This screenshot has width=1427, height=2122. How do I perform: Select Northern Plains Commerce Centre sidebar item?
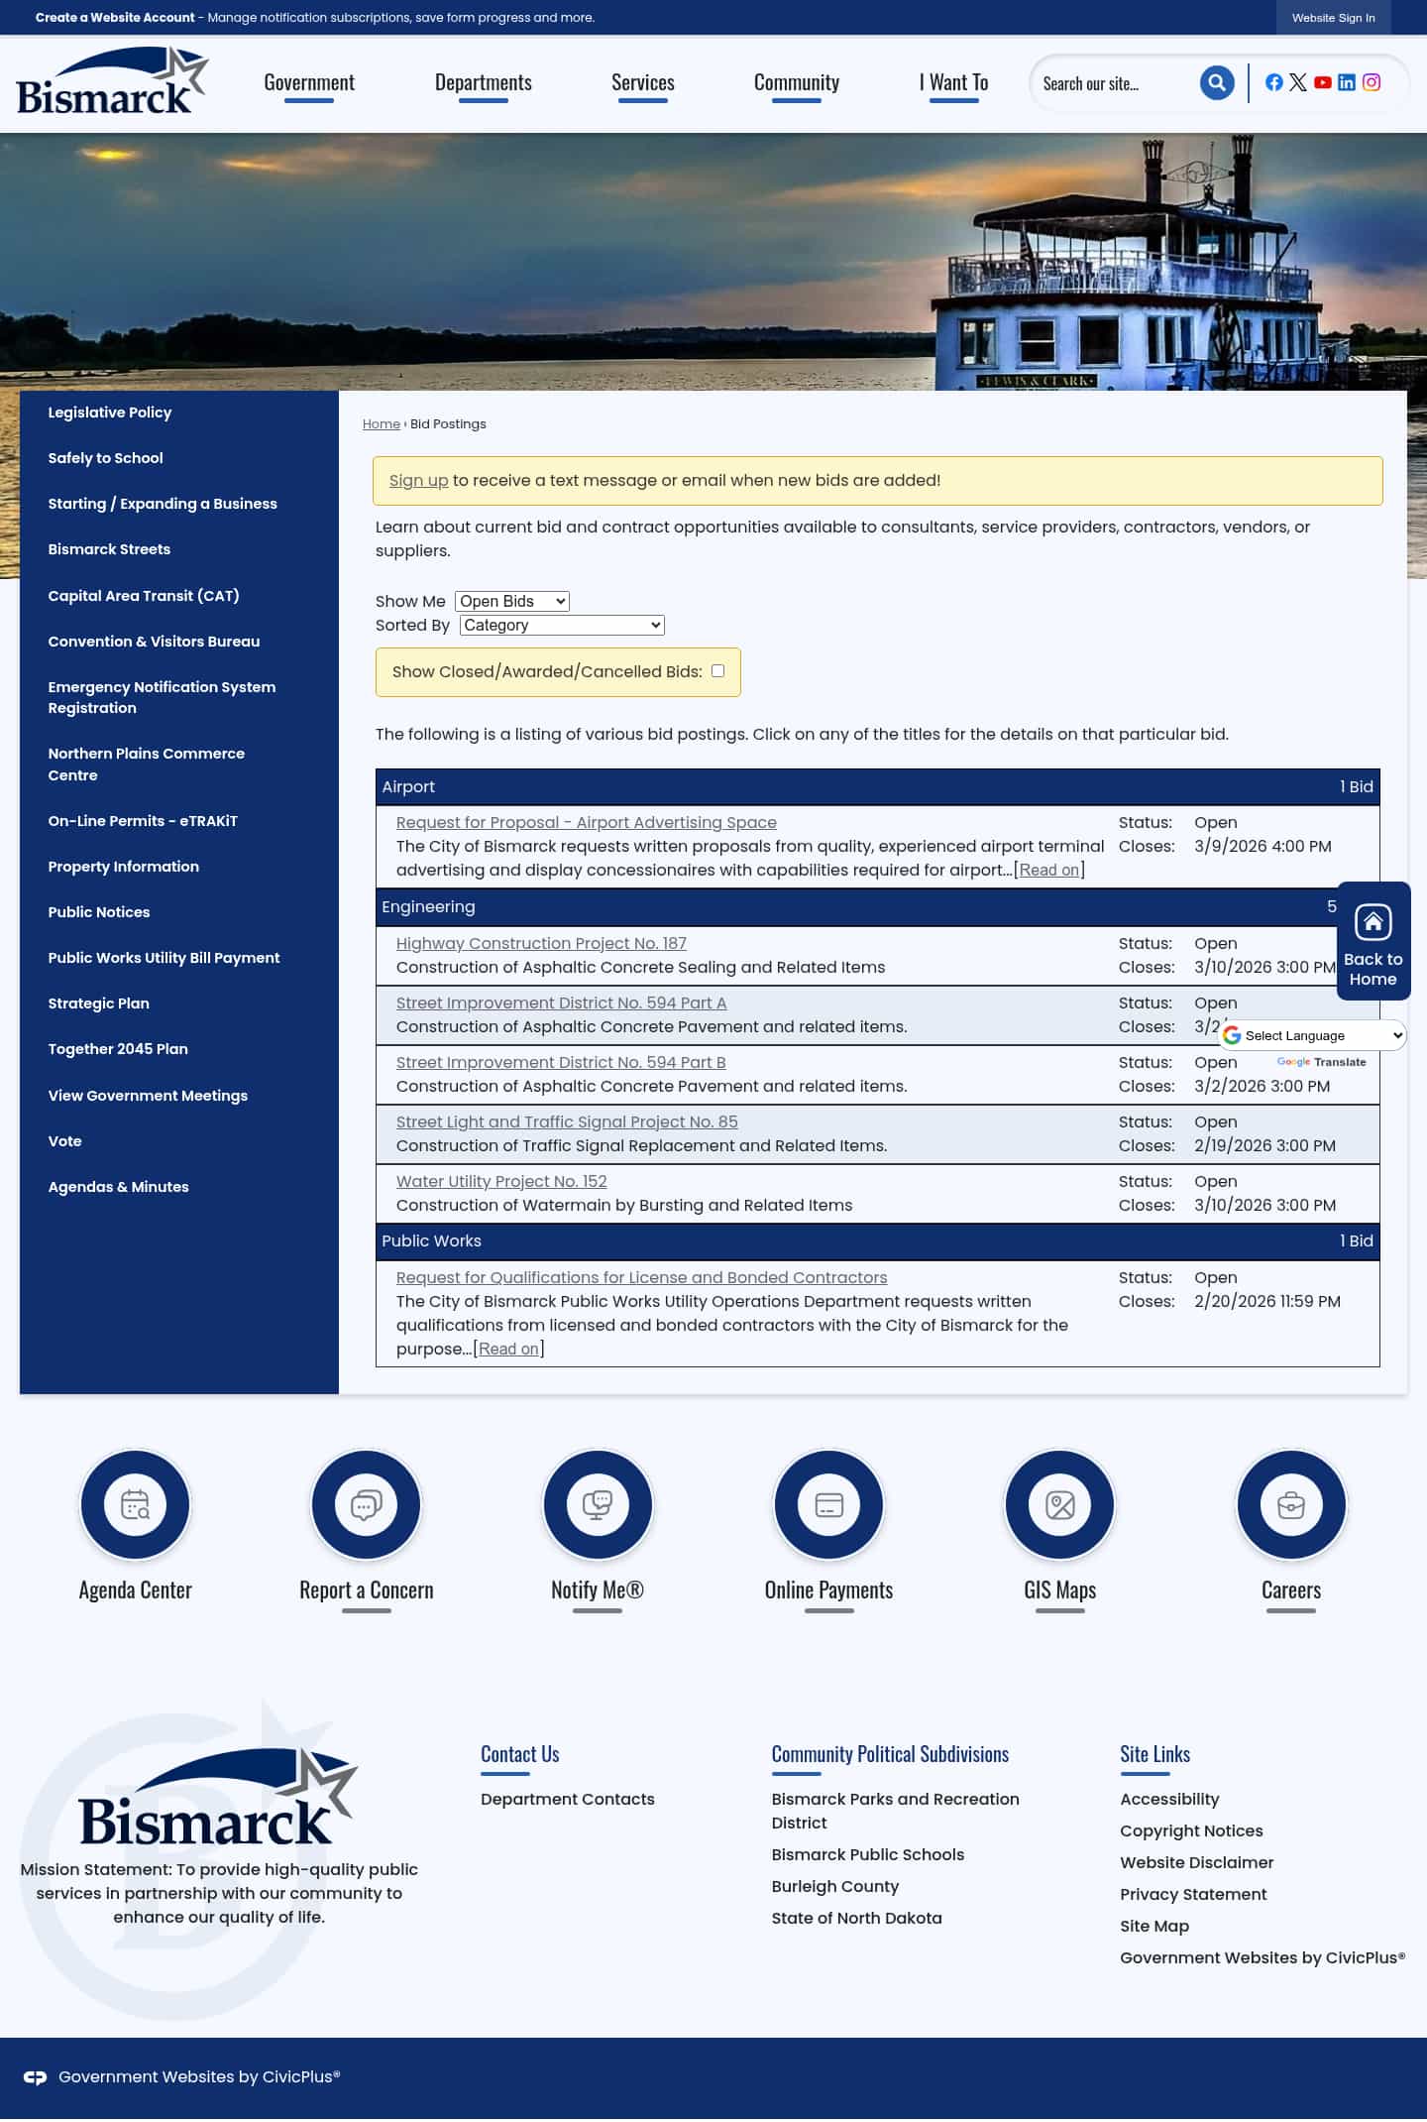coord(147,765)
